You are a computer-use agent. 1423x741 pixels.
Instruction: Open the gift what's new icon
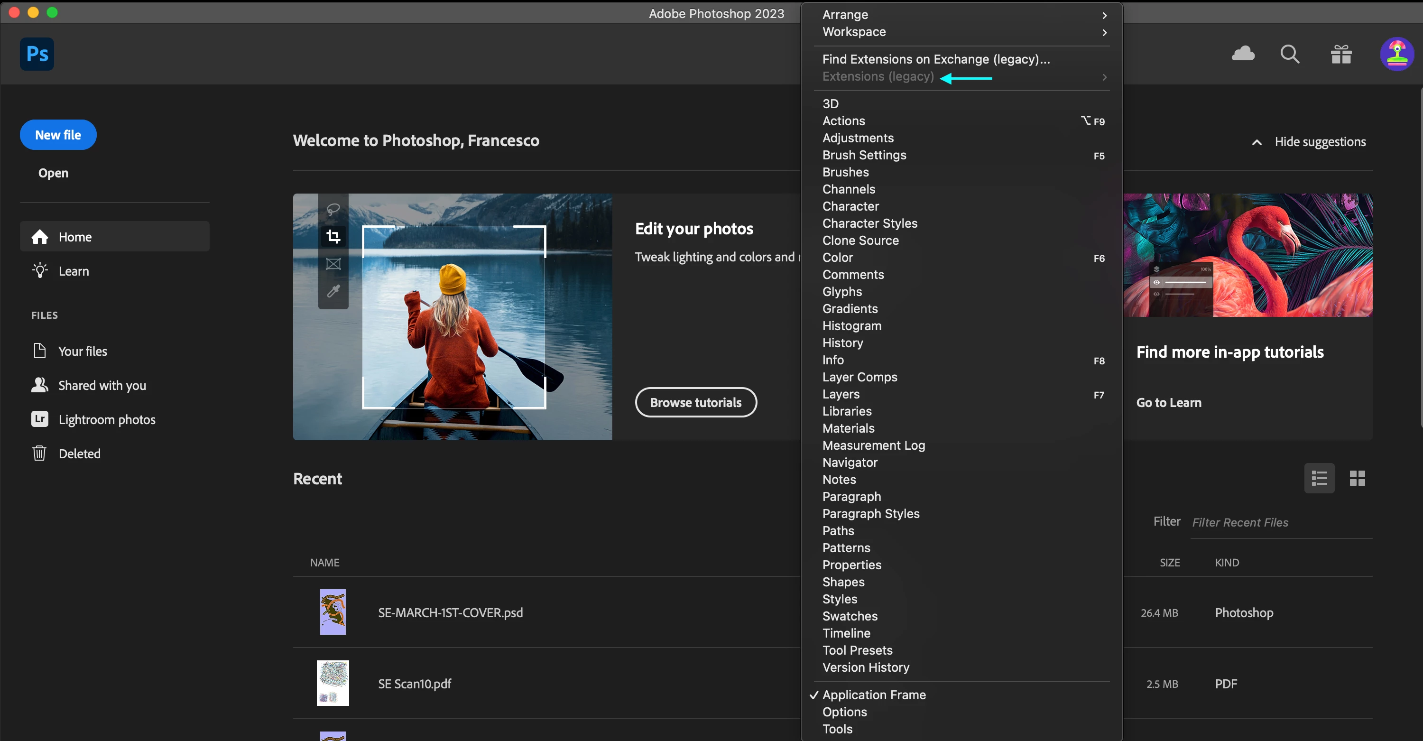click(x=1340, y=54)
